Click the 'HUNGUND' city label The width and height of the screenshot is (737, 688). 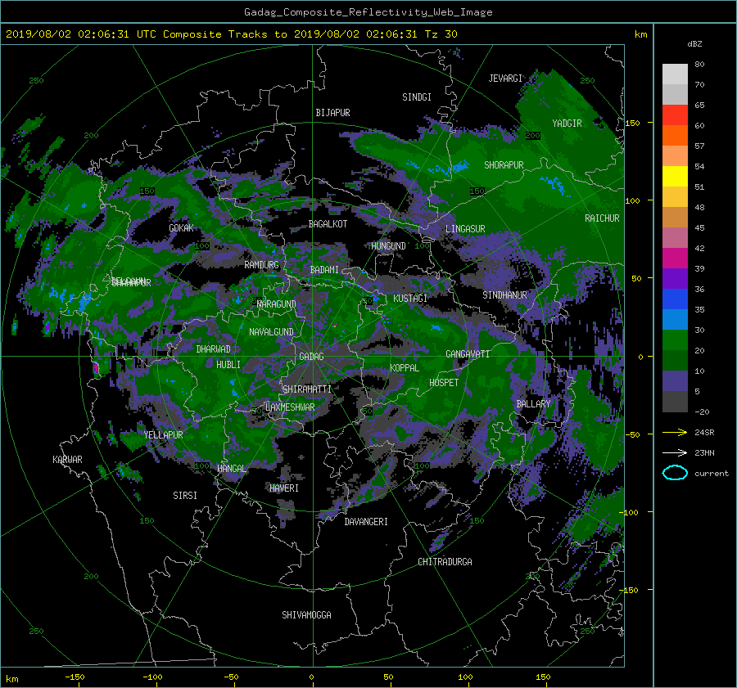coord(388,246)
